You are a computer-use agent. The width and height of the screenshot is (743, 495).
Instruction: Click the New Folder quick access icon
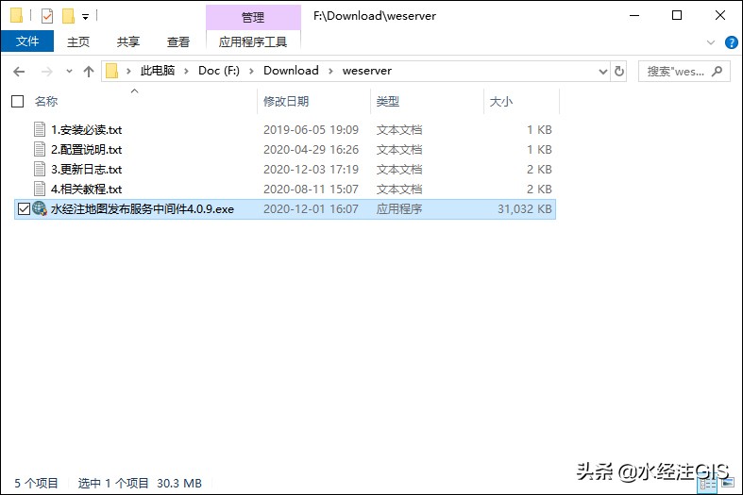click(69, 16)
